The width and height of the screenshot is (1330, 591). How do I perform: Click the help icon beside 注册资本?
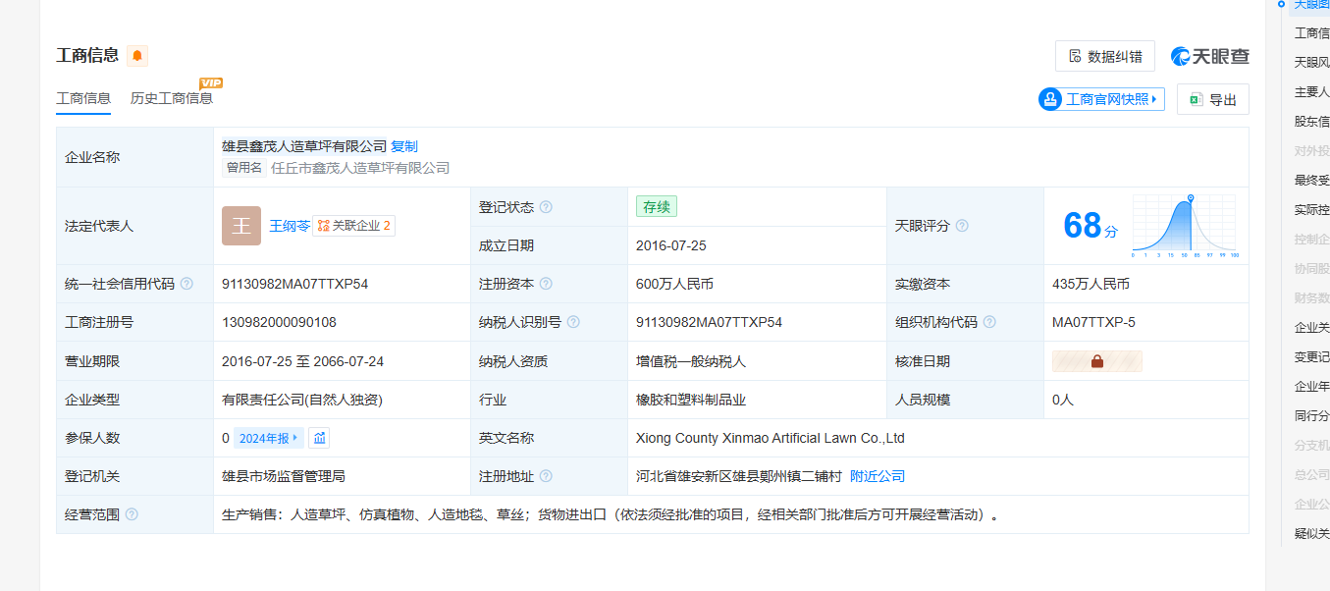pos(546,284)
